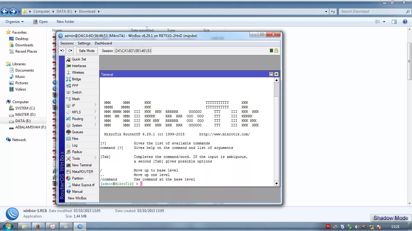Open the Partition menu item
The image size is (412, 231).
pyautogui.click(x=82, y=178)
